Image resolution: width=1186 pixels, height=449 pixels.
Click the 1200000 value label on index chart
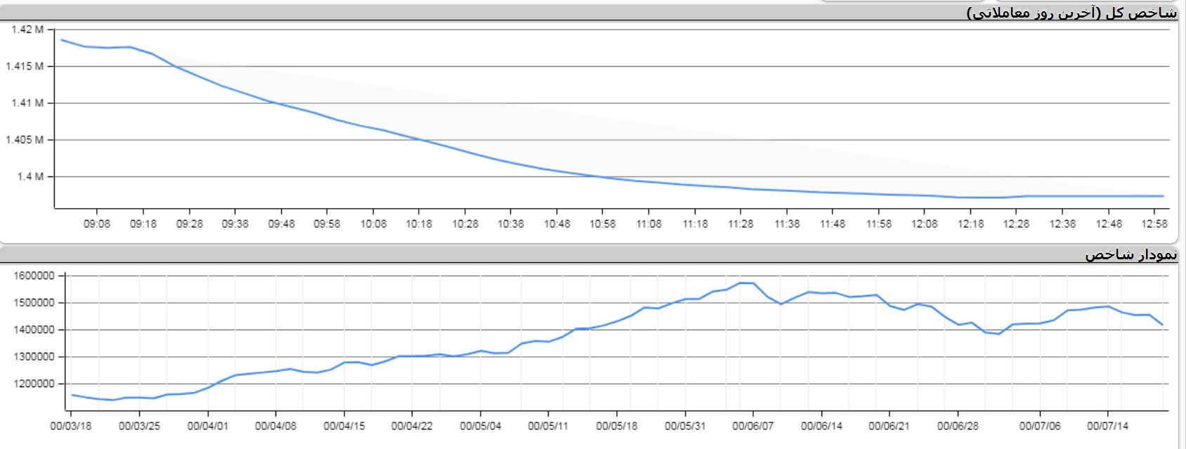pyautogui.click(x=34, y=384)
